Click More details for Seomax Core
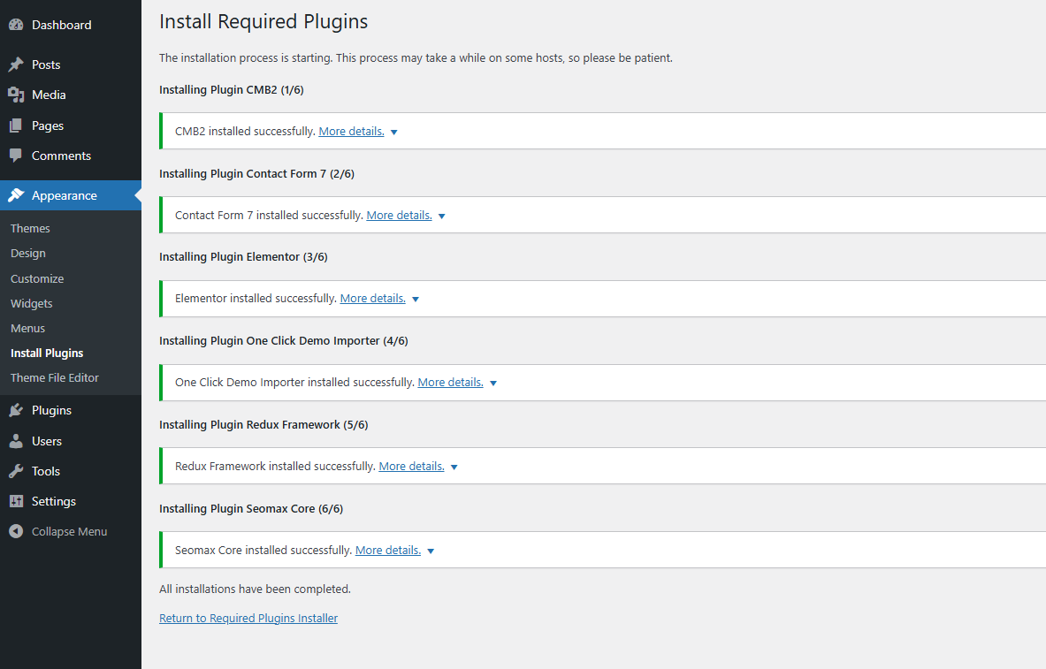The image size is (1046, 669). pos(388,551)
